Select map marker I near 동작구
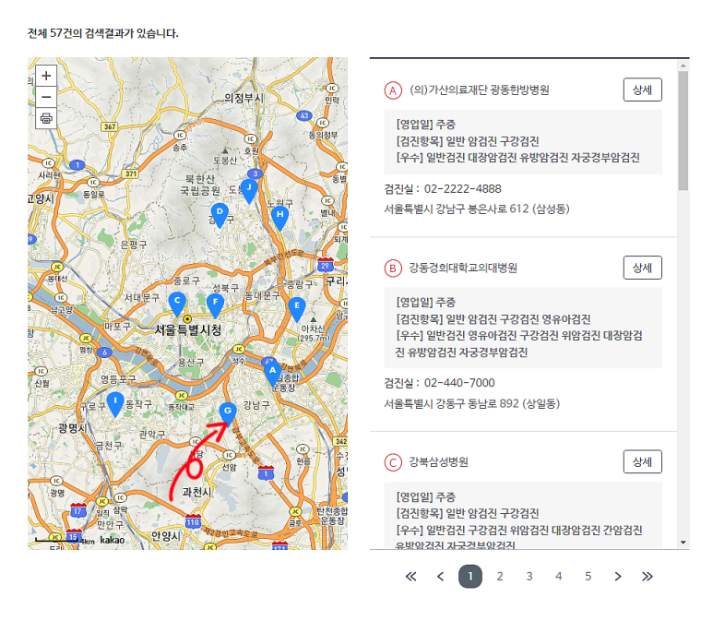The image size is (713, 633). [x=115, y=405]
